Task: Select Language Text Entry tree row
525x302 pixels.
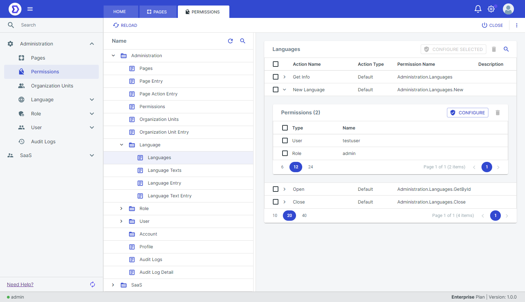Action: coord(179,196)
